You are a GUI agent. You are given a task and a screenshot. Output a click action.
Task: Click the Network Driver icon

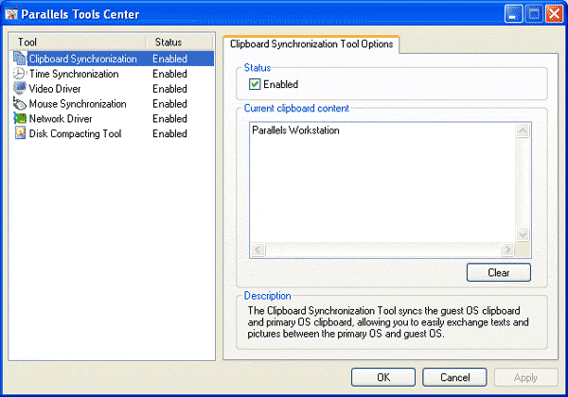pos(20,119)
